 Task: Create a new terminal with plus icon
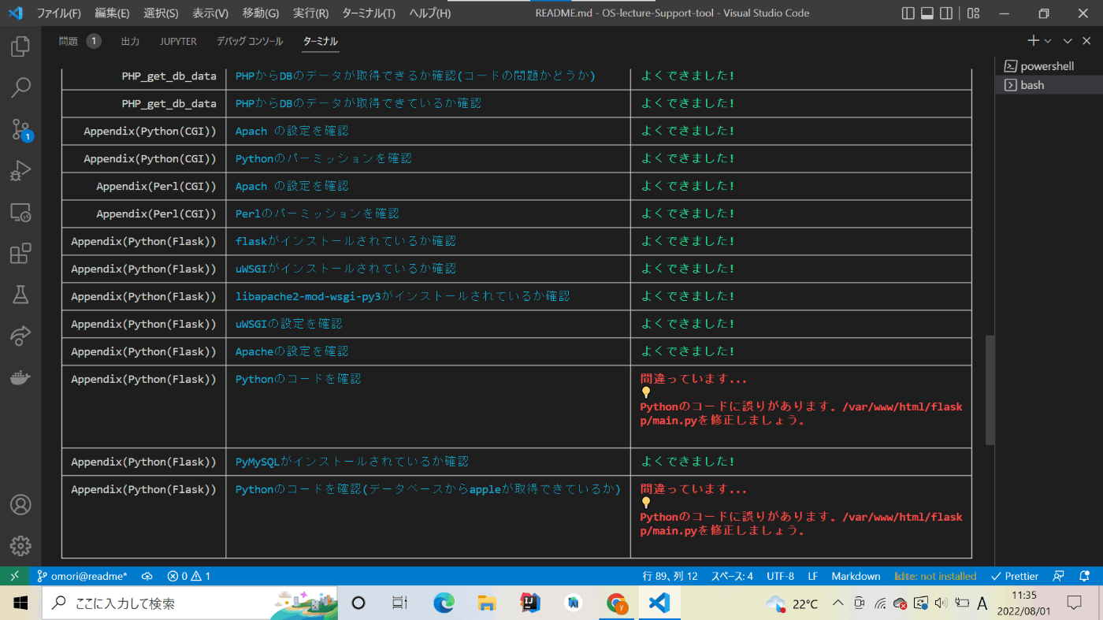click(1033, 41)
